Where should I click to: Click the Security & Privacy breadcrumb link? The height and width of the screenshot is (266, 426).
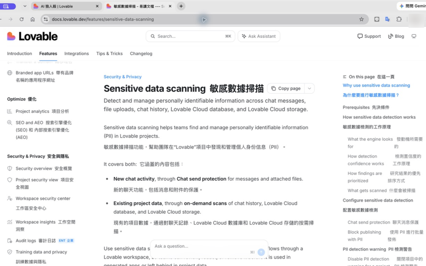pos(123,77)
